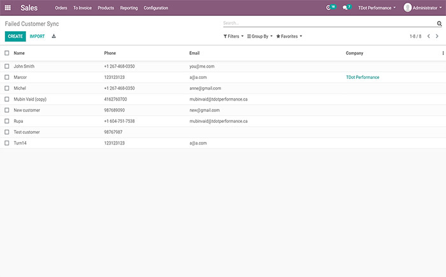Open the apps grid menu icon
Screen dimensions: 446x277
tap(8, 8)
